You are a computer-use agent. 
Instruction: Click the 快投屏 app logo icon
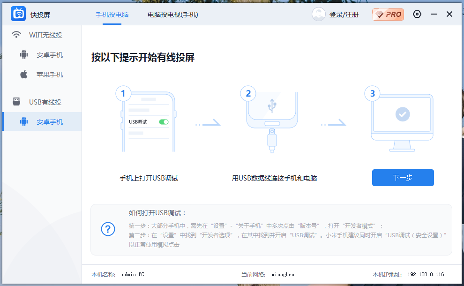18,14
